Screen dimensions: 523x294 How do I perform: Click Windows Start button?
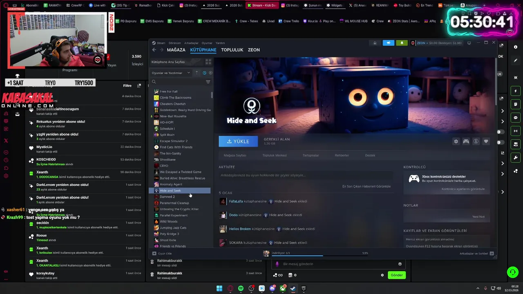(x=219, y=288)
